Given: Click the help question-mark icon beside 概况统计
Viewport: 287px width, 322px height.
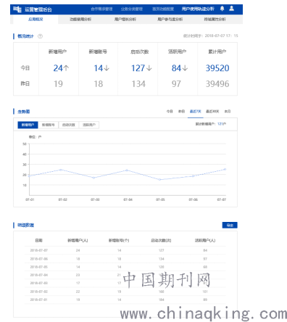Looking at the screenshot, I should point(40,36).
